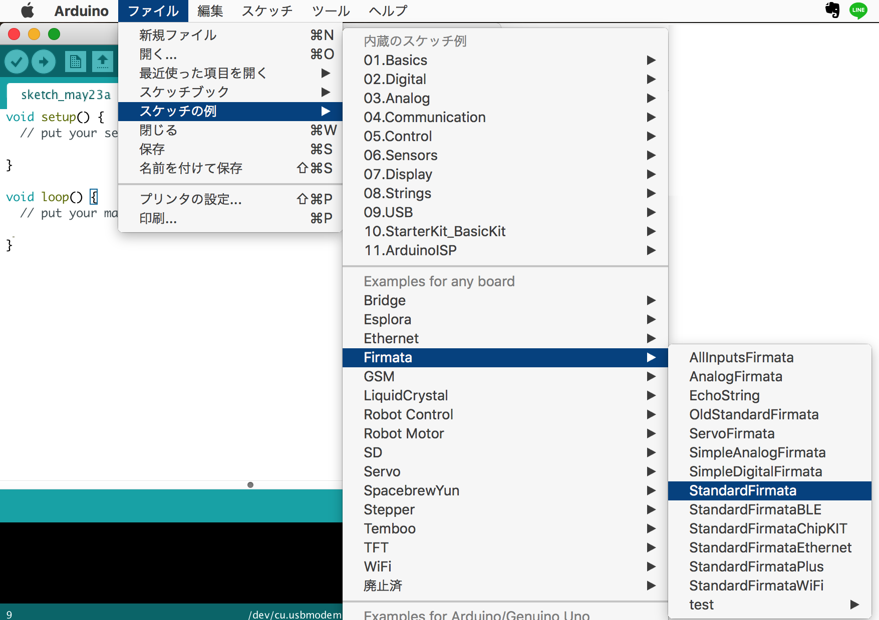
Task: Expand the LiquidCrystal examples submenu
Action: click(405, 395)
